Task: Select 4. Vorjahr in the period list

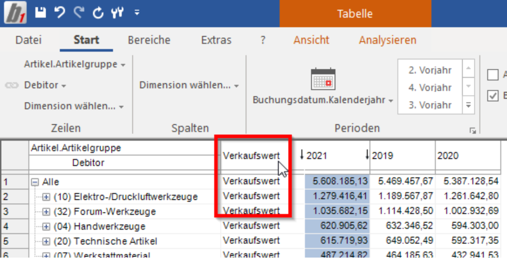Action: click(430, 88)
